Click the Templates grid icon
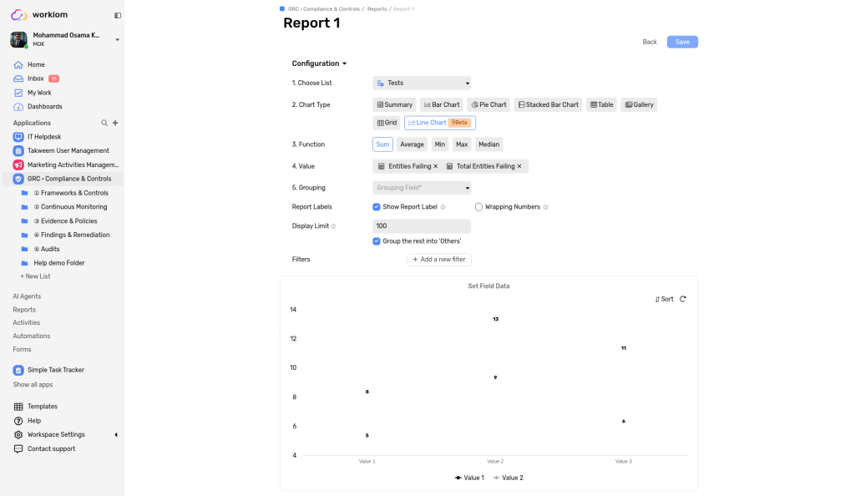 (x=18, y=407)
